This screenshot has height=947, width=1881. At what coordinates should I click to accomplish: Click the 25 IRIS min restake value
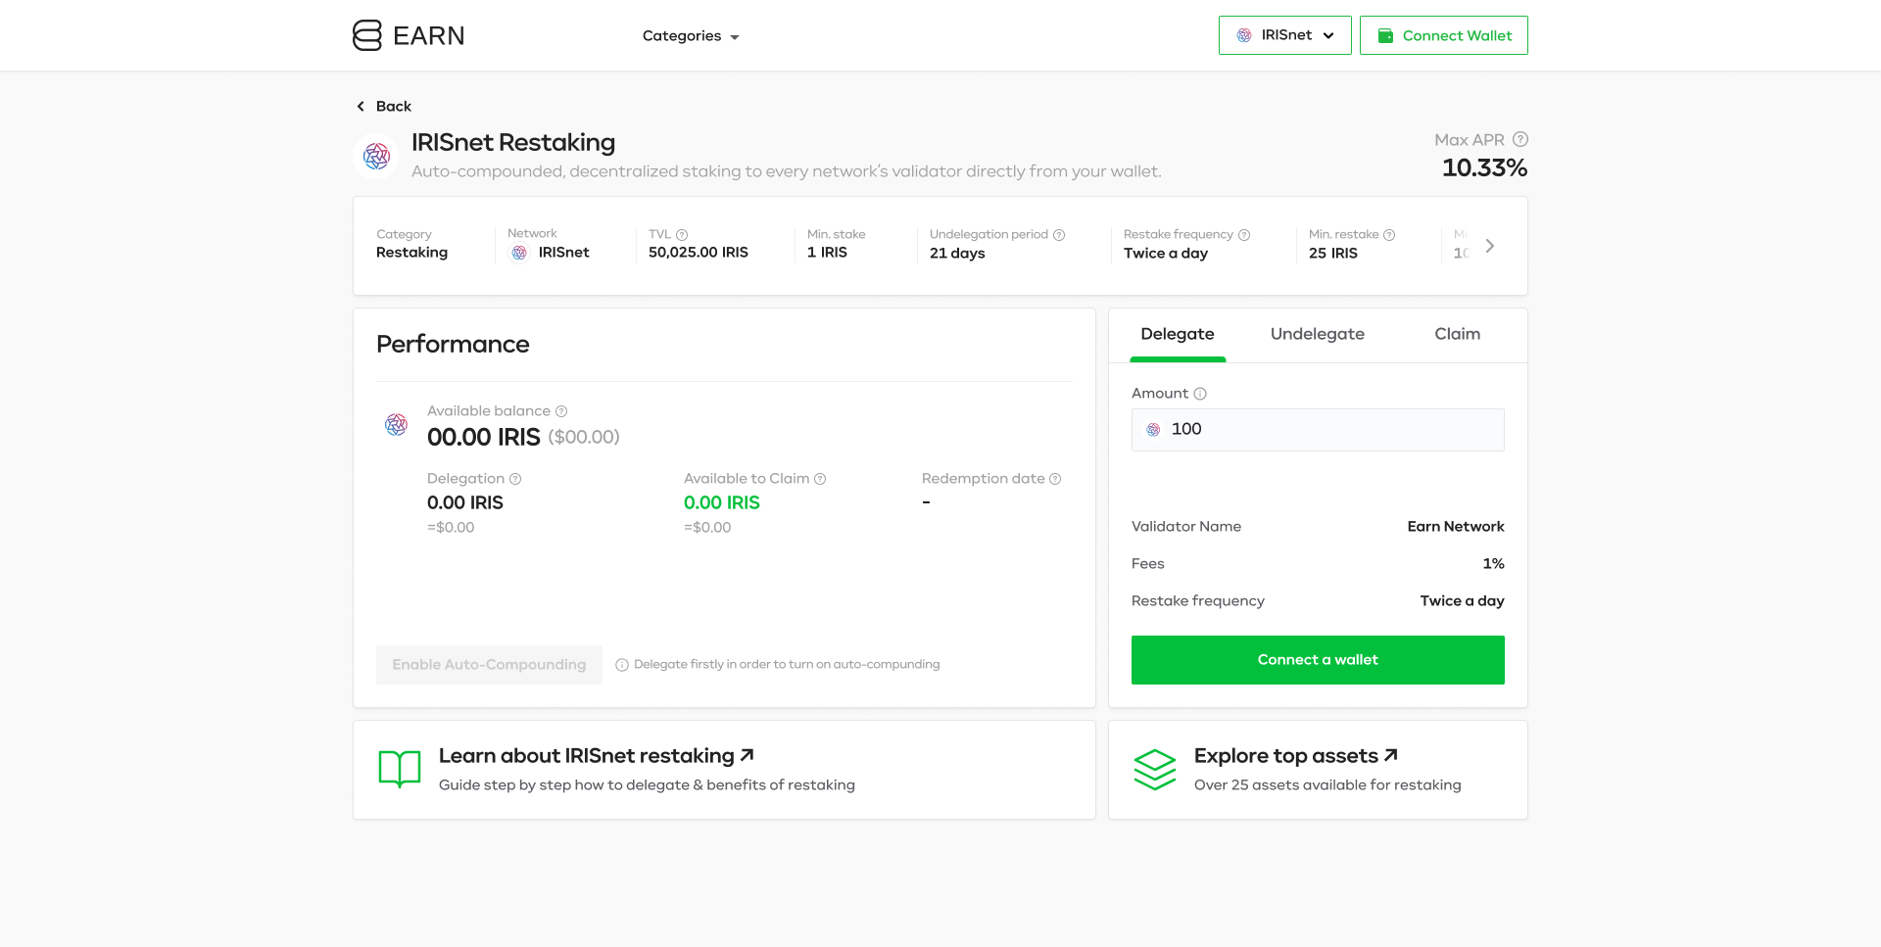[1332, 254]
